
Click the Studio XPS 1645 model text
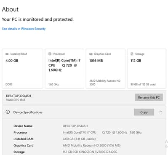click(x=16, y=100)
